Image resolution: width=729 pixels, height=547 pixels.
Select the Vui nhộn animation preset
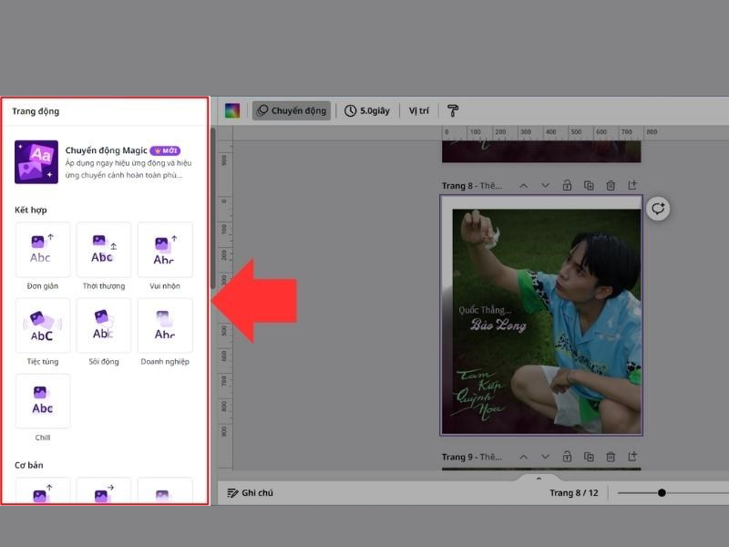tap(164, 250)
